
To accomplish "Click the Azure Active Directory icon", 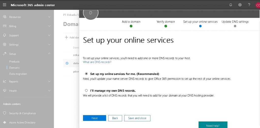I will [x=5, y=122].
